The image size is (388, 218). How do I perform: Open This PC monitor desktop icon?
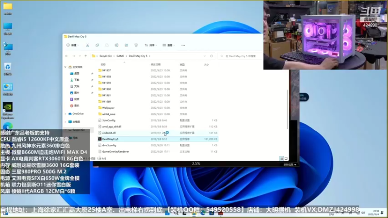tap(8, 29)
